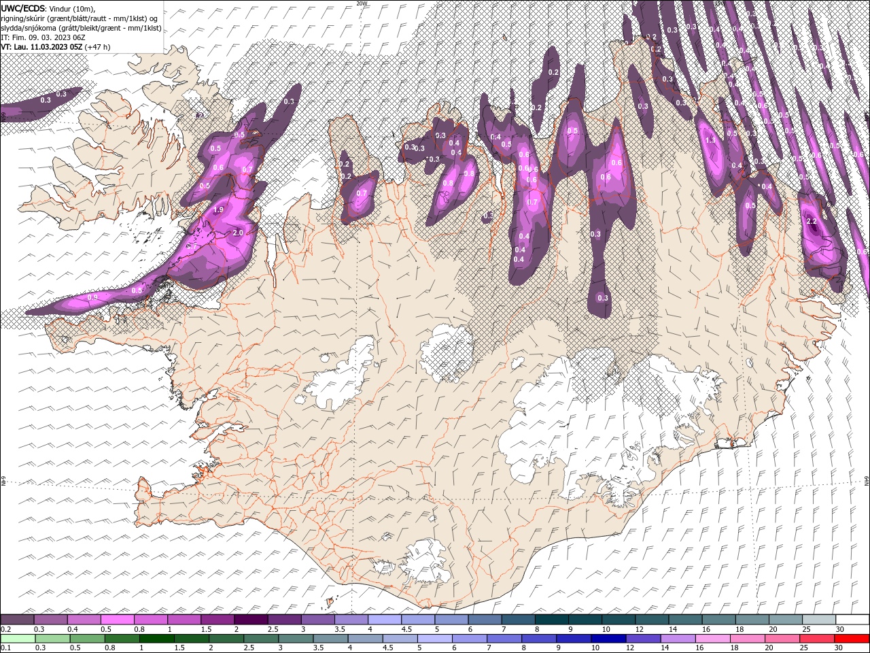Screen dimensions: 870x653
Task: Select the darkest purple snow swatch labeled 2
Action: [x=250, y=620]
